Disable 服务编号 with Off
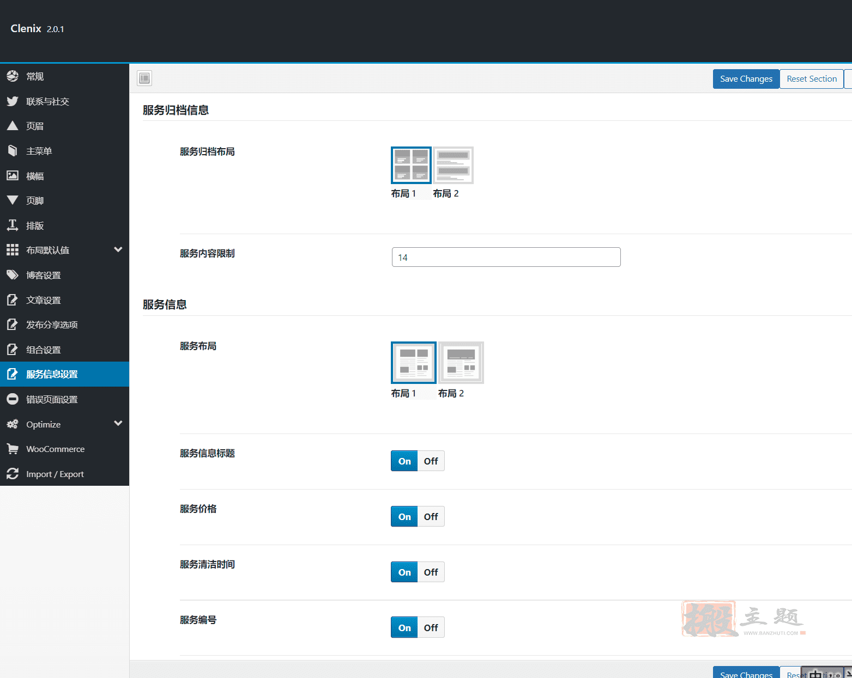This screenshot has height=678, width=852. click(431, 628)
